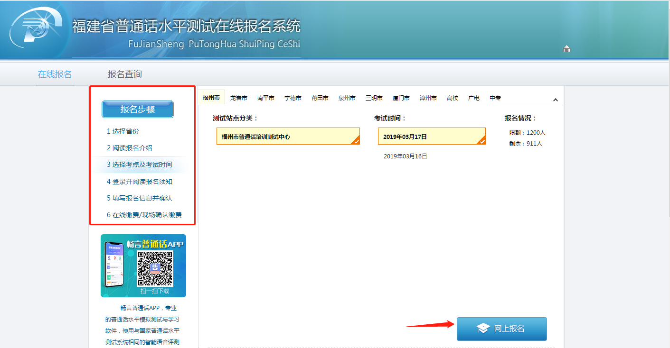The height and width of the screenshot is (348, 670).
Task: Select the 漳州市 city tab
Action: [x=428, y=98]
